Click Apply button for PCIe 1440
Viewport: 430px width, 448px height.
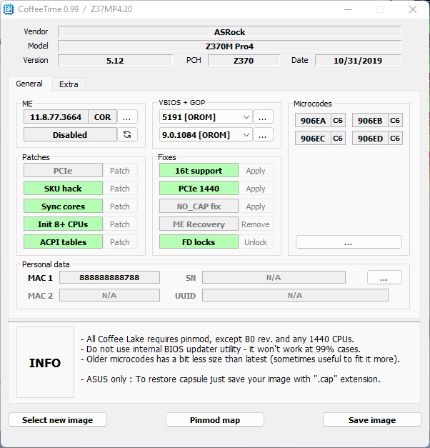click(256, 189)
